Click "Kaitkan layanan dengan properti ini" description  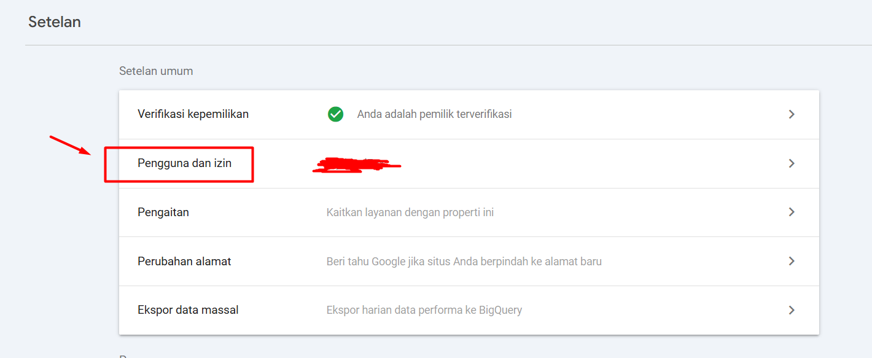pyautogui.click(x=410, y=212)
